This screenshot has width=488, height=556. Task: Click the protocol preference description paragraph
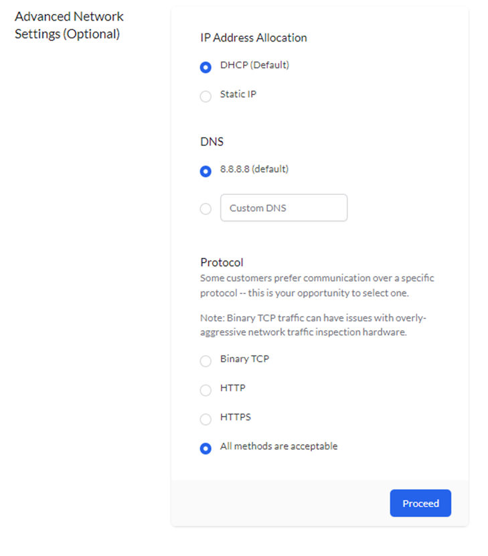click(316, 285)
